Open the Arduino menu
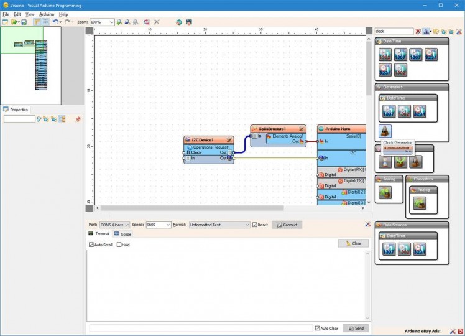This screenshot has height=336, width=465. [x=47, y=14]
